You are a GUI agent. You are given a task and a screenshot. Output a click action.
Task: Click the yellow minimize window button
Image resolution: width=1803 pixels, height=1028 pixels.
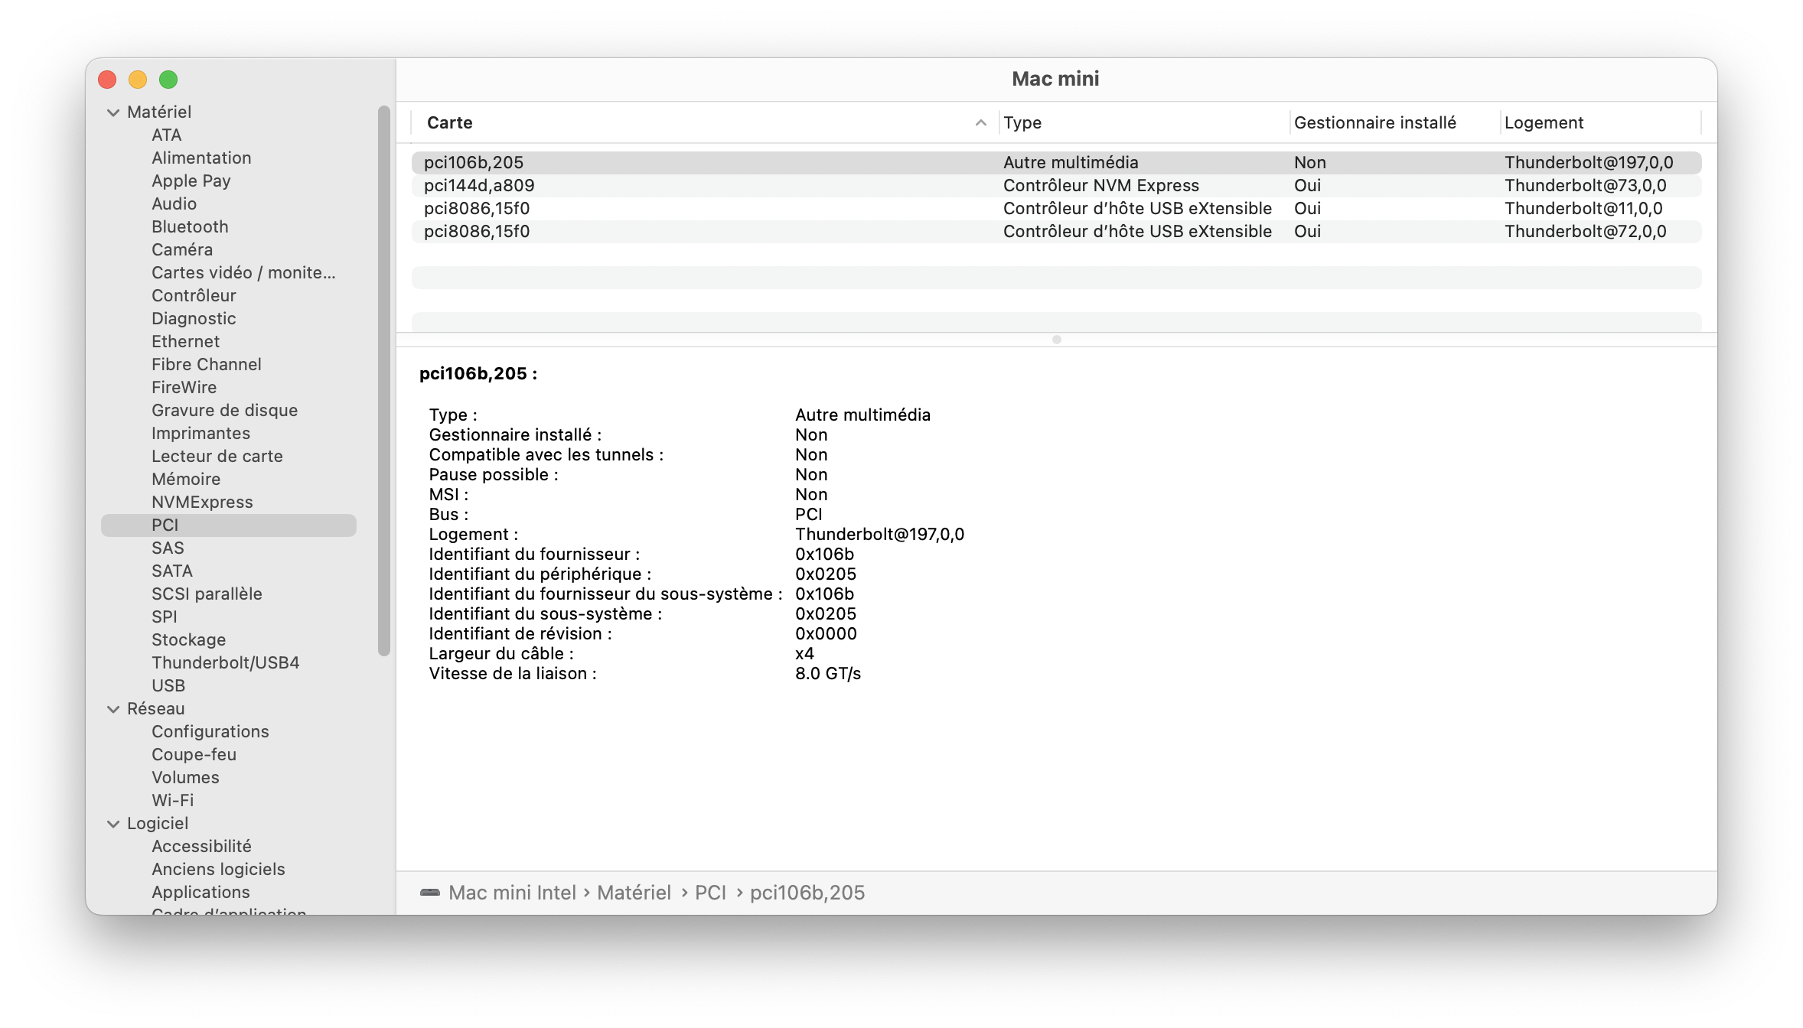[138, 80]
